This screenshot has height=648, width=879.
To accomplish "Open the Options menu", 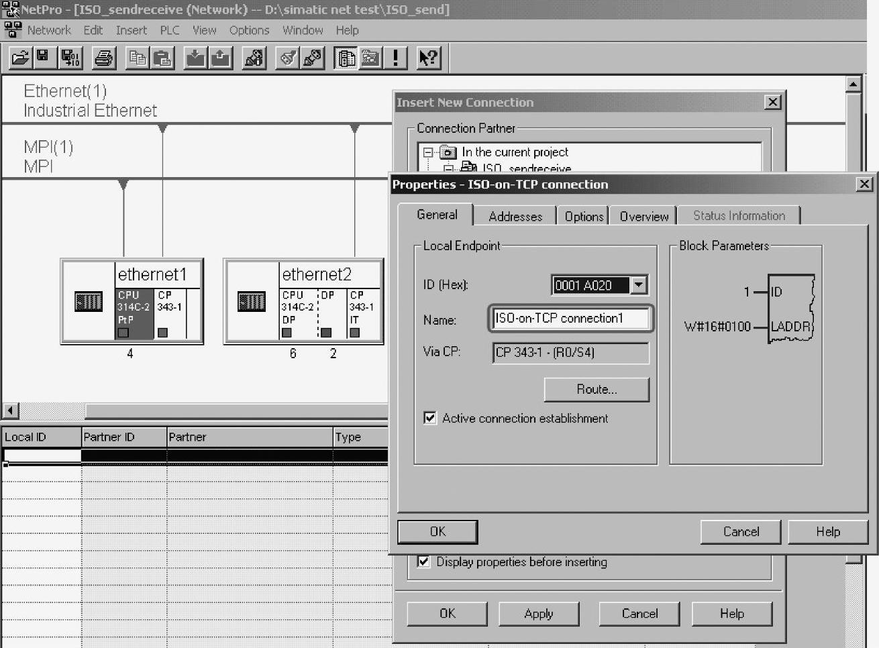I will coord(249,30).
